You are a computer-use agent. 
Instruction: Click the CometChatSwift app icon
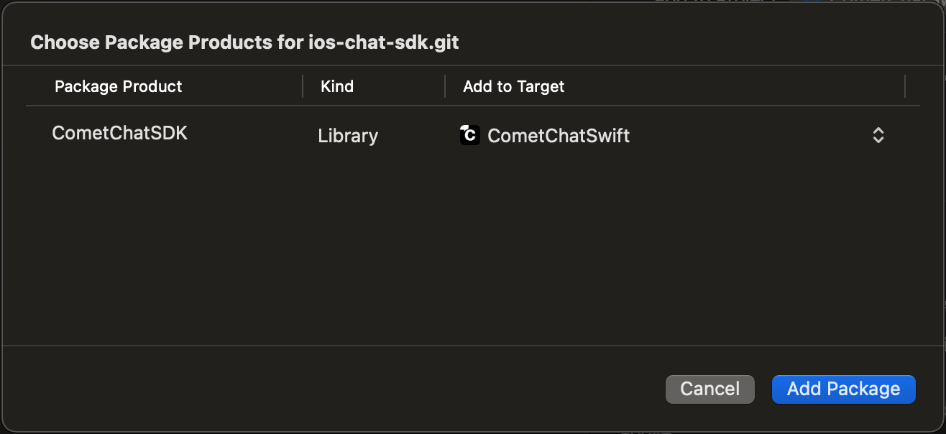470,135
